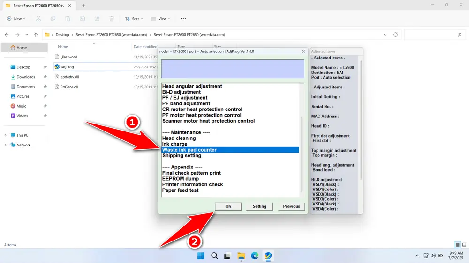Open File Explorer from taskbar
This screenshot has height=263, width=469.
pyautogui.click(x=241, y=256)
